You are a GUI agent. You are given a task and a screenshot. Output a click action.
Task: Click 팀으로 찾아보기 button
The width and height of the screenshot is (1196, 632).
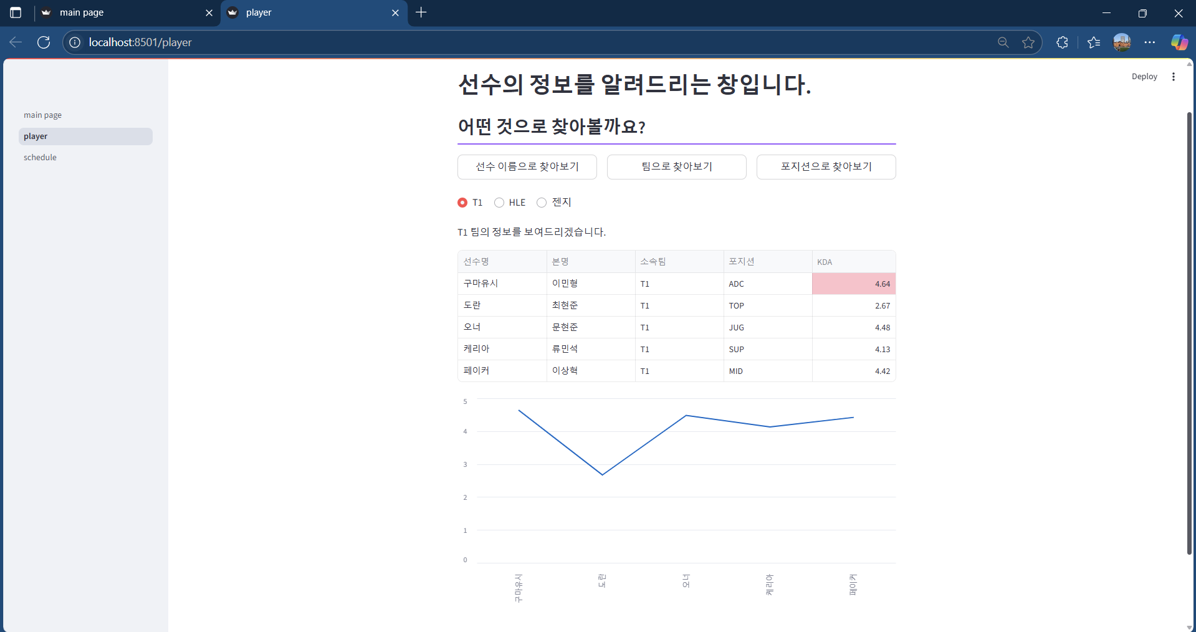pyautogui.click(x=677, y=167)
